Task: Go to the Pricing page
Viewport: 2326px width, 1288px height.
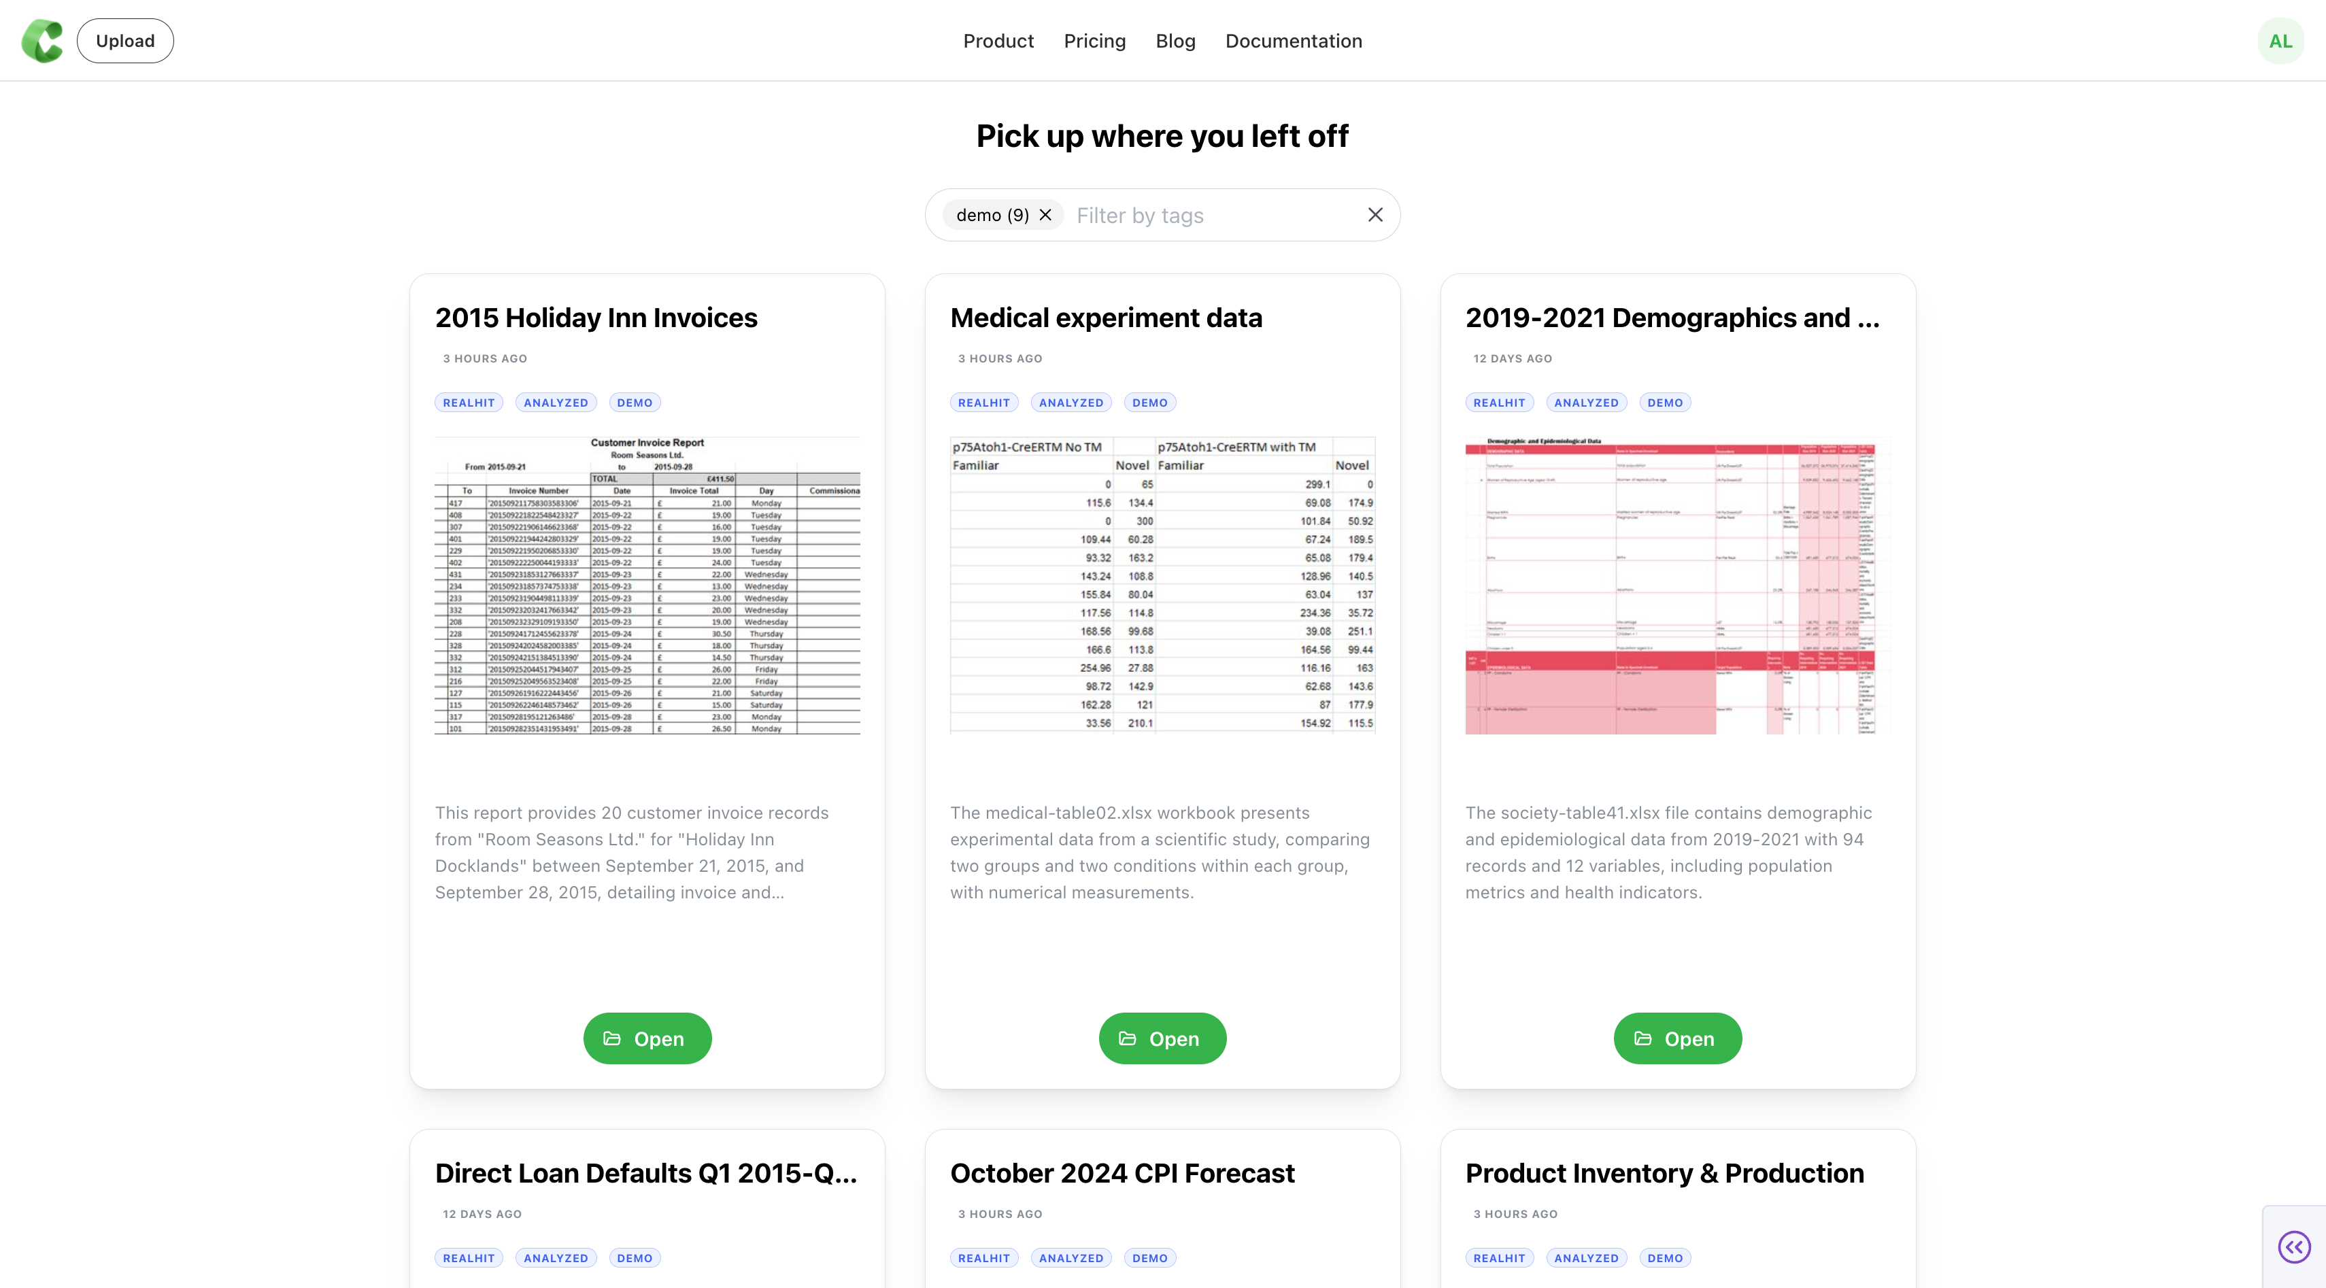Action: (x=1094, y=41)
